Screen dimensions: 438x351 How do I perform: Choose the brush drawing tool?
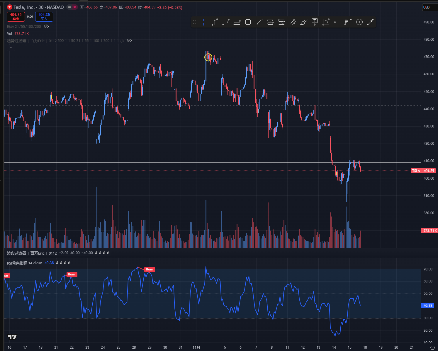(304, 22)
